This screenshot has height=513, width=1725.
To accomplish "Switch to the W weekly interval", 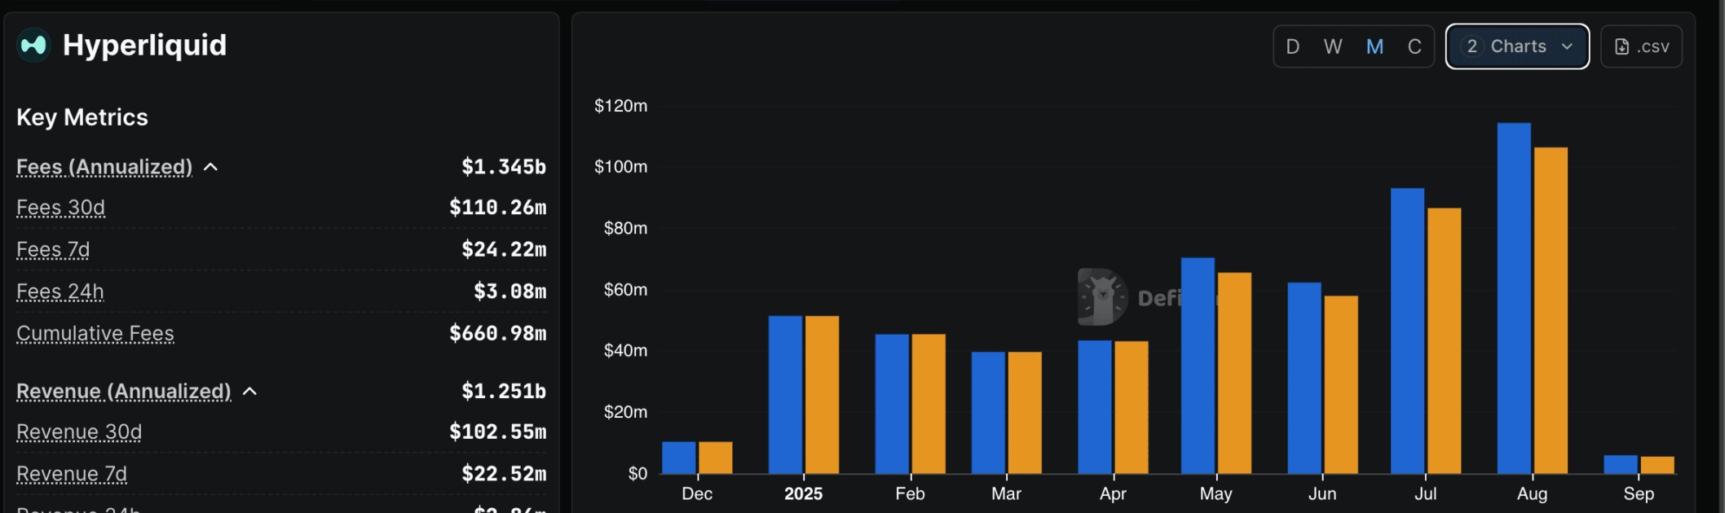I will (x=1333, y=46).
